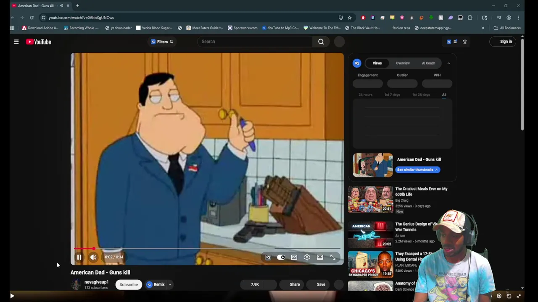The image size is (538, 302).
Task: Open the nevagiveup1 channel name link
Action: pos(96,282)
